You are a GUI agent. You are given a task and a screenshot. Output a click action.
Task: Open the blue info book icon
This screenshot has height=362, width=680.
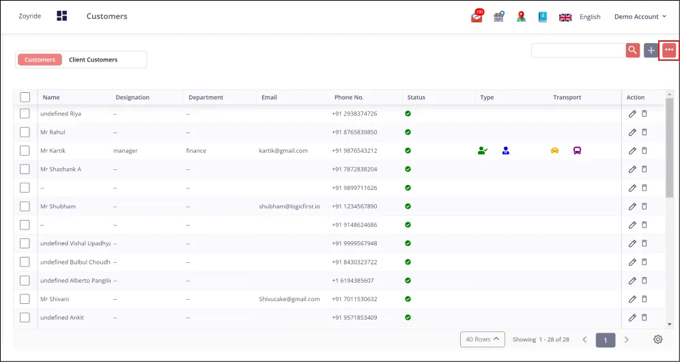point(543,16)
